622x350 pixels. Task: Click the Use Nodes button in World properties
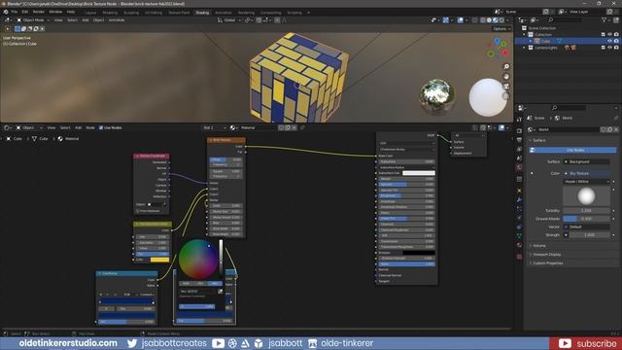[572, 150]
